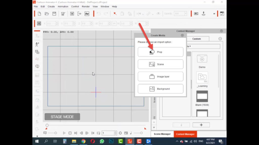
Task: Adjust the frame number stepper arrows
Action: tap(115, 133)
